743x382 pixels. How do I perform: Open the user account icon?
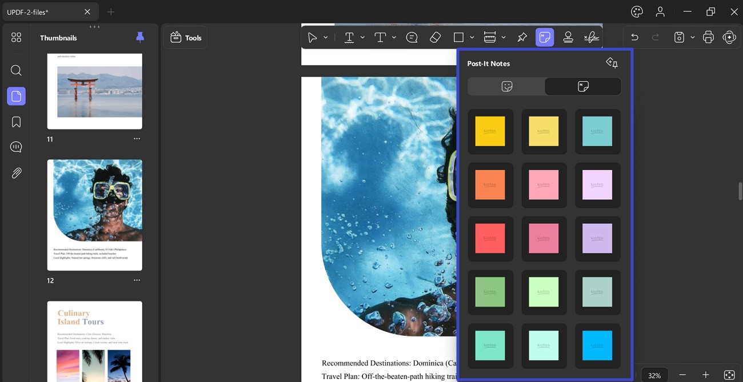click(x=660, y=11)
